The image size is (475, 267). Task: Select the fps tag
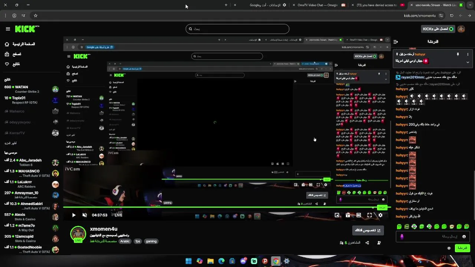click(x=138, y=241)
